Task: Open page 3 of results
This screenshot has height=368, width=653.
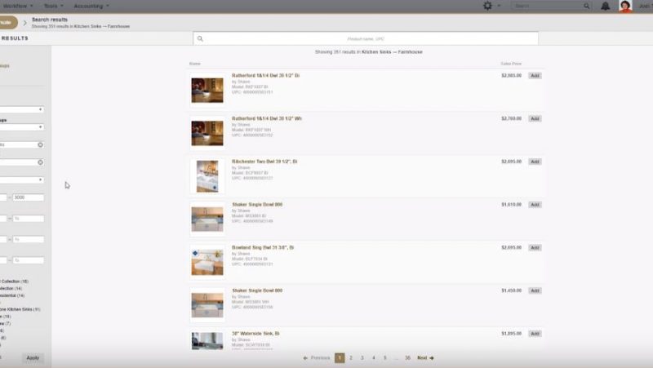Action: pos(362,357)
